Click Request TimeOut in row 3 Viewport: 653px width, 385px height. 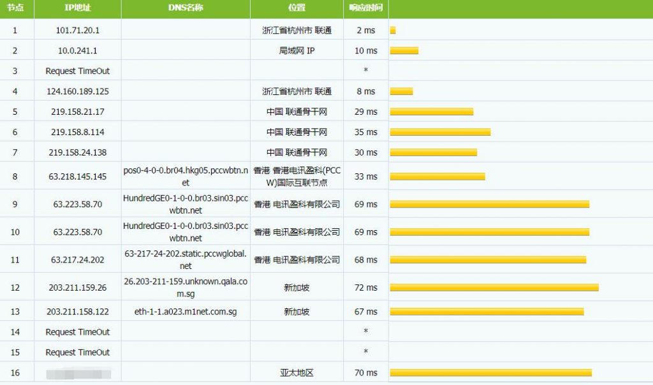tap(77, 71)
